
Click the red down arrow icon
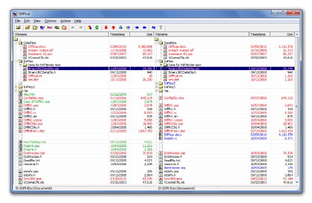[x=106, y=28]
